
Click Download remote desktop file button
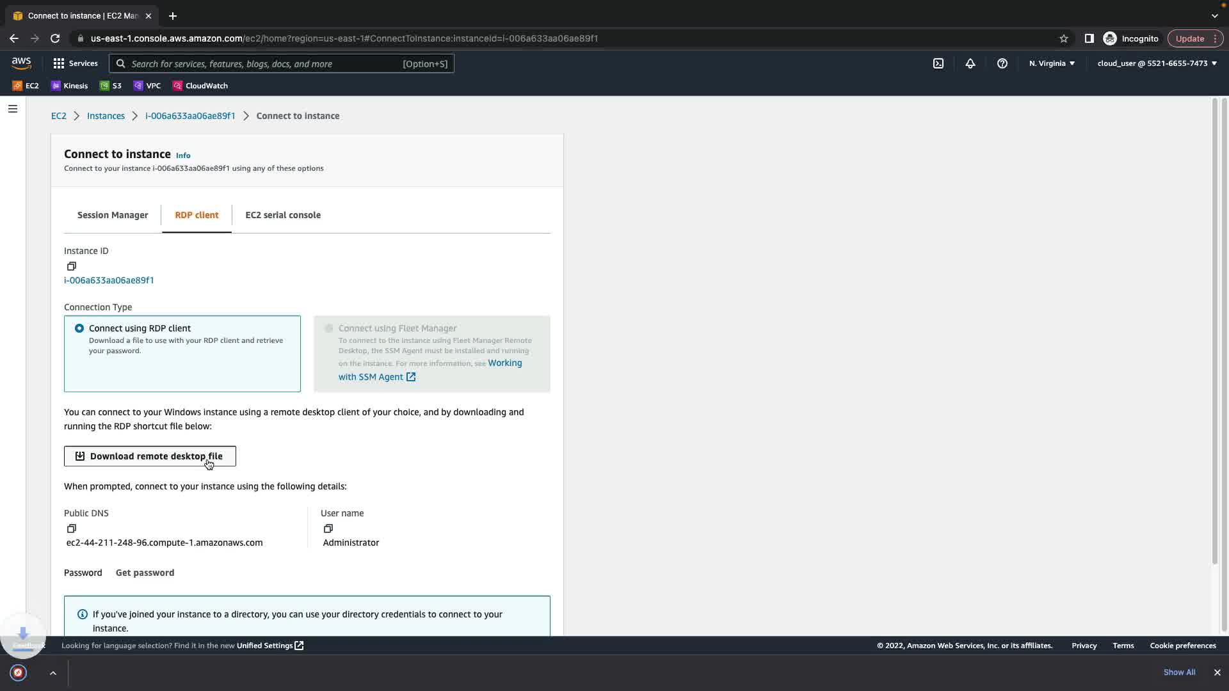click(x=150, y=456)
